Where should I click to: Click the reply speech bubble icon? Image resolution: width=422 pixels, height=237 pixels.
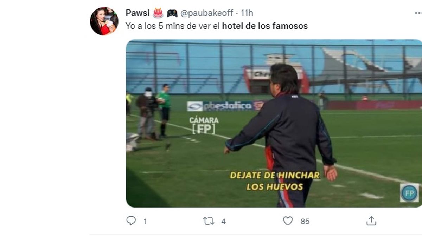131,221
